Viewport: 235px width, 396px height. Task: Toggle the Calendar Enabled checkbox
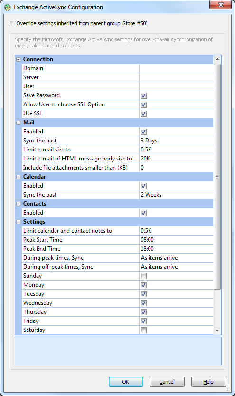(144, 186)
